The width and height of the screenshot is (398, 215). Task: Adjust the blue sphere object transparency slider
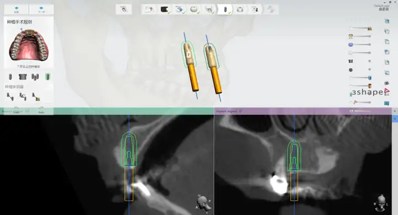pyautogui.click(x=360, y=45)
